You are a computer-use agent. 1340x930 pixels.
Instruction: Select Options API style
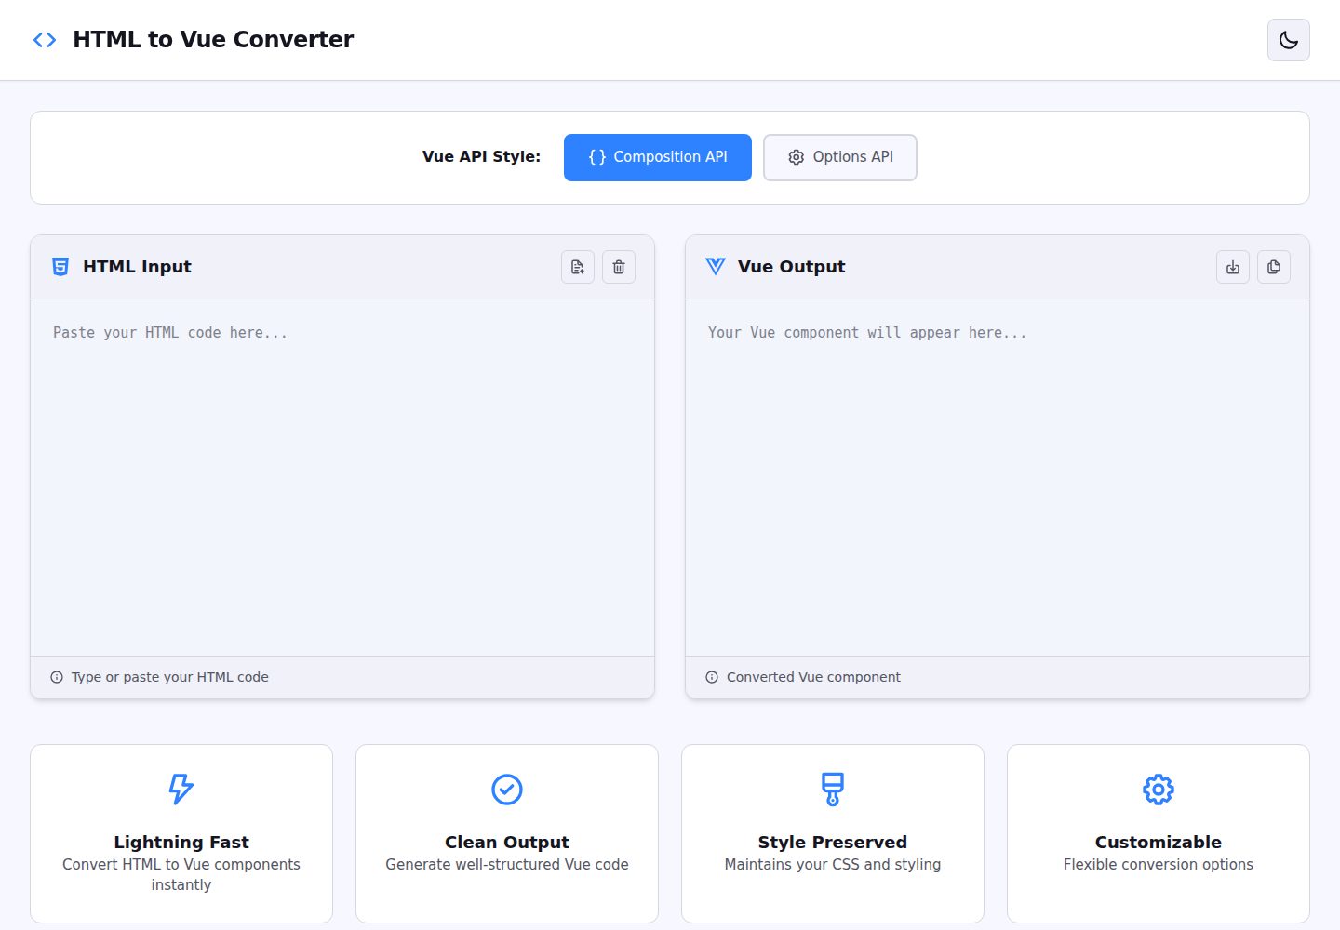tap(839, 157)
